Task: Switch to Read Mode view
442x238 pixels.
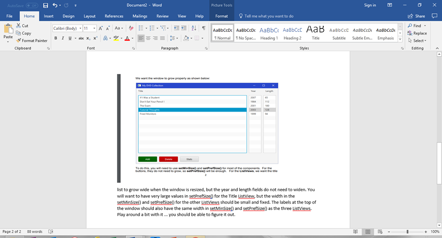Action: click(x=355, y=232)
